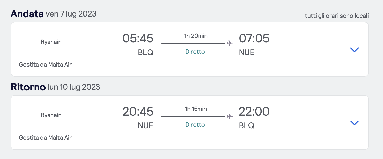The height and width of the screenshot is (159, 383).
Task: Click the outbound arrival time 07:05
Action: pos(254,39)
